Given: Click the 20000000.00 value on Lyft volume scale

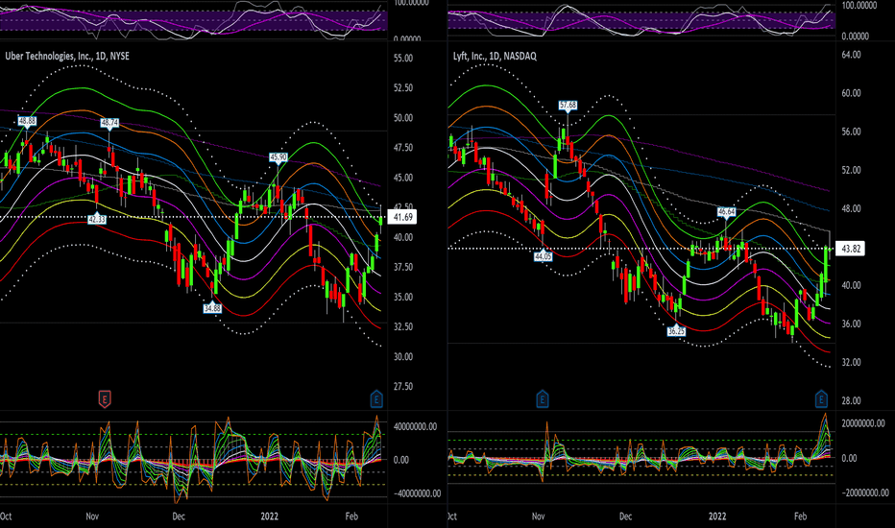Looking at the screenshot, I should tap(863, 424).
